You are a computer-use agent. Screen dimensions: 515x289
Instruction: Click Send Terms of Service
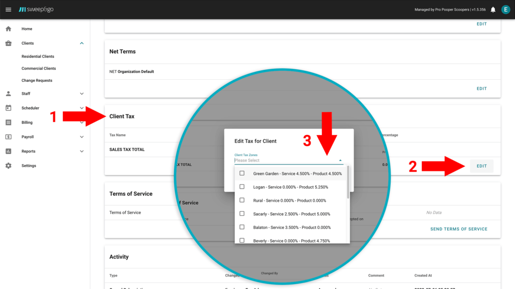coord(459,229)
